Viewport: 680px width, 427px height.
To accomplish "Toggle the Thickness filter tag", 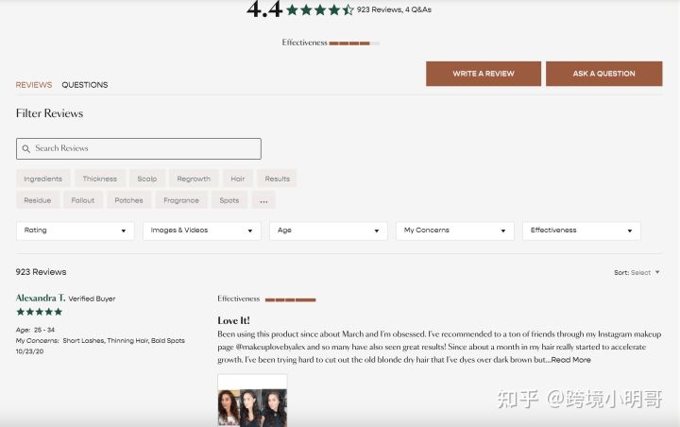I will (x=100, y=179).
